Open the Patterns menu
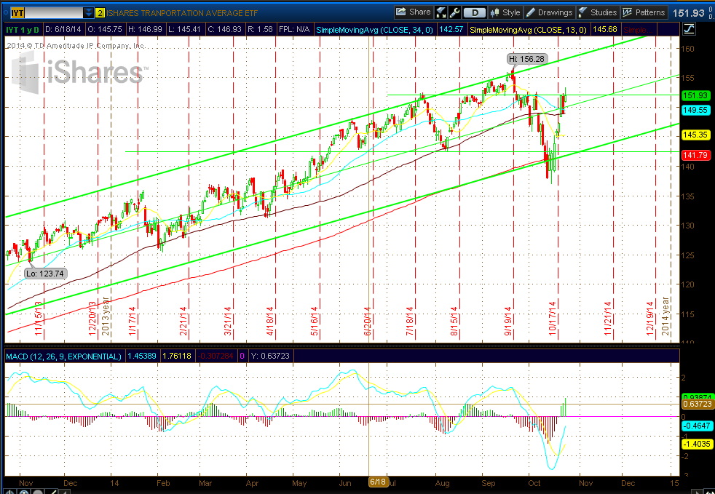Screen dimensions: 715x494 pyautogui.click(x=644, y=12)
